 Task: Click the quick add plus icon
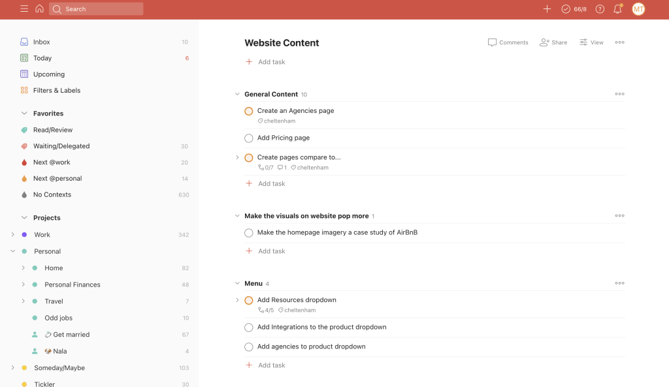pyautogui.click(x=547, y=9)
